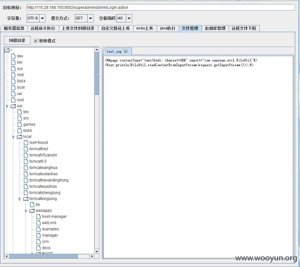Select the tomcatshengzong tree entry
Viewport: 300px width, 267px height.
[x=45, y=193]
